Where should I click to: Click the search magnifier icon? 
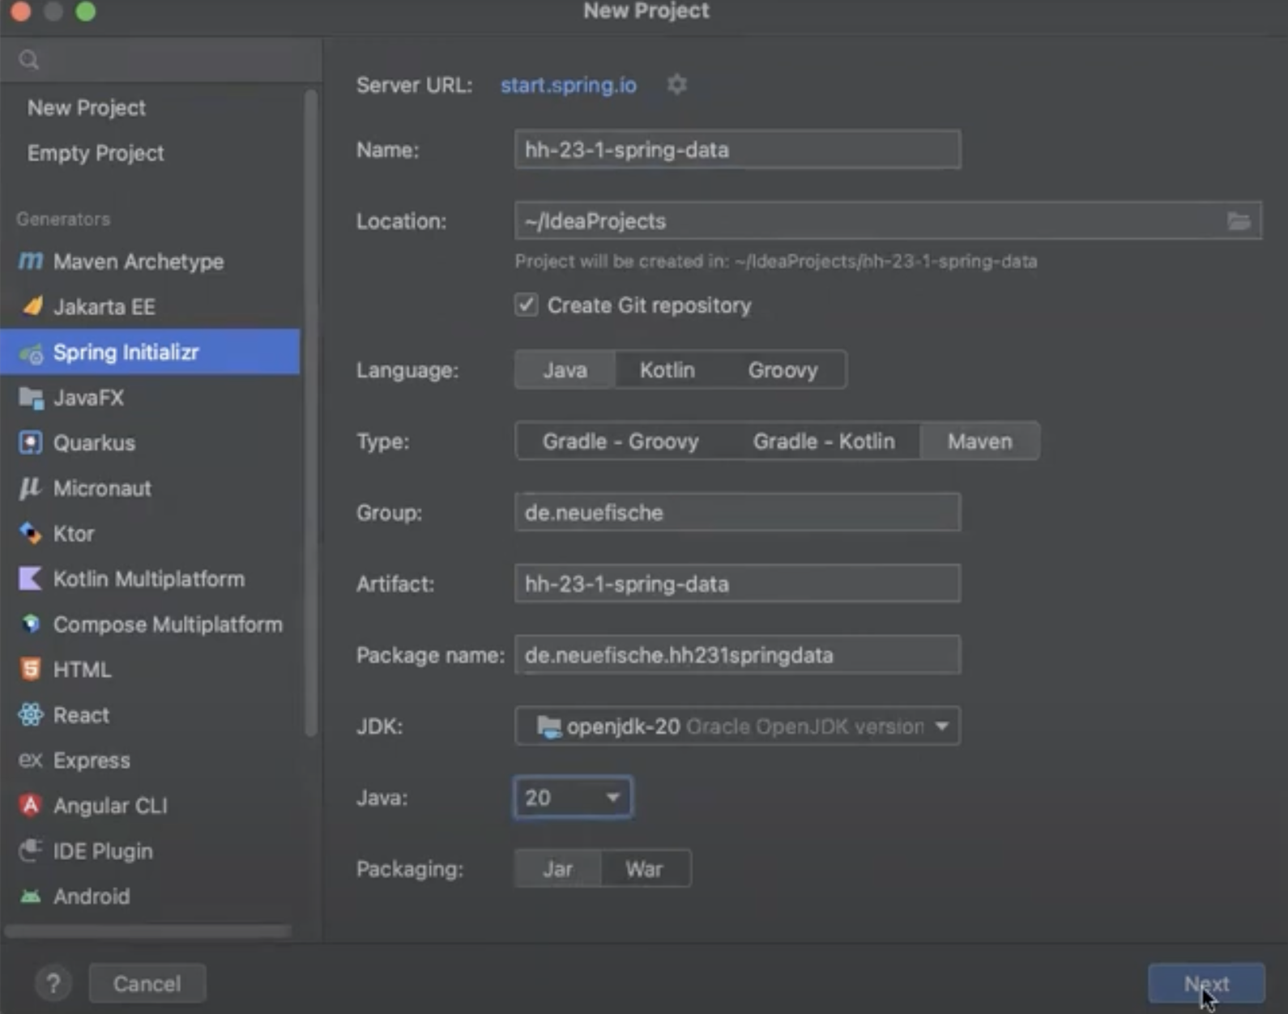29,59
